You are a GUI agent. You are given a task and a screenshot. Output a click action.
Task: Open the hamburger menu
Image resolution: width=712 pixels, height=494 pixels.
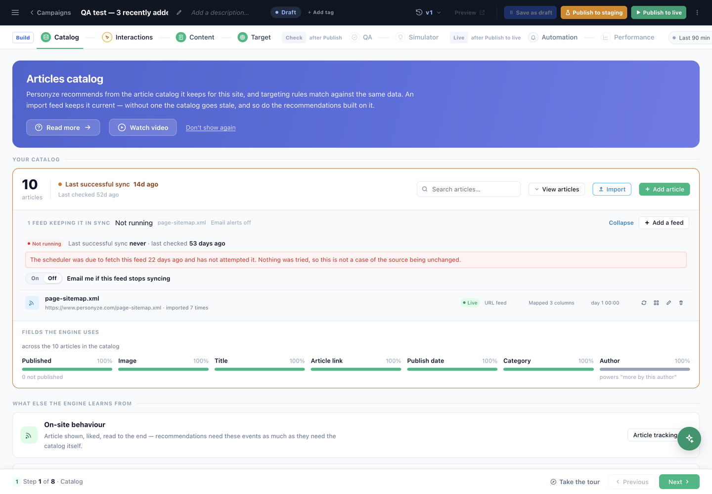coord(15,12)
